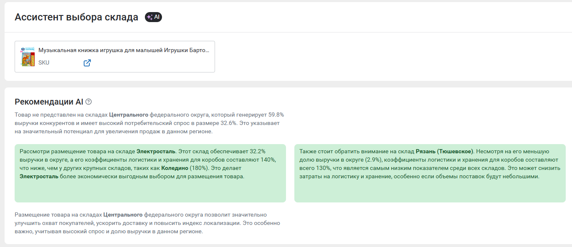The width and height of the screenshot is (572, 247).
Task: Select the Электросталь warehouse recommendation card
Action: pyautogui.click(x=150, y=173)
